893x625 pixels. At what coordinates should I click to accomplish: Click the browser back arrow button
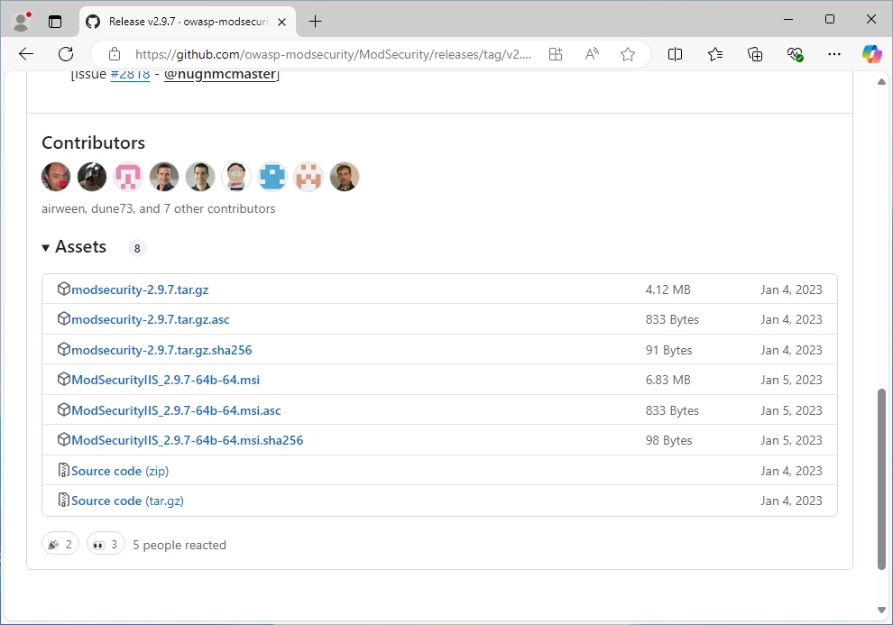pyautogui.click(x=26, y=54)
